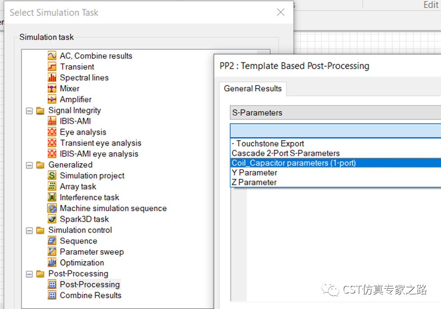441x309 pixels.
Task: Collapse the Post-Processing folder
Action: pyautogui.click(x=29, y=274)
